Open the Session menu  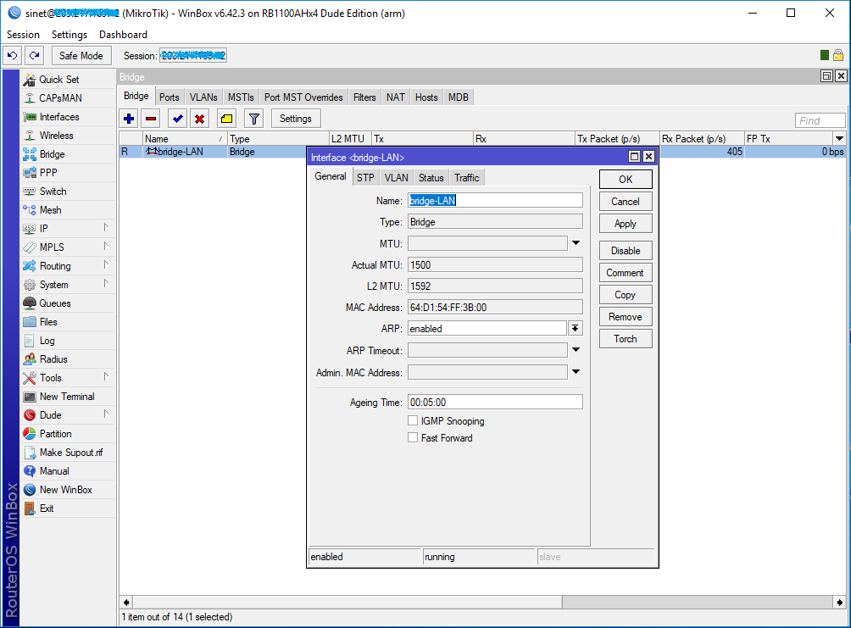click(23, 35)
